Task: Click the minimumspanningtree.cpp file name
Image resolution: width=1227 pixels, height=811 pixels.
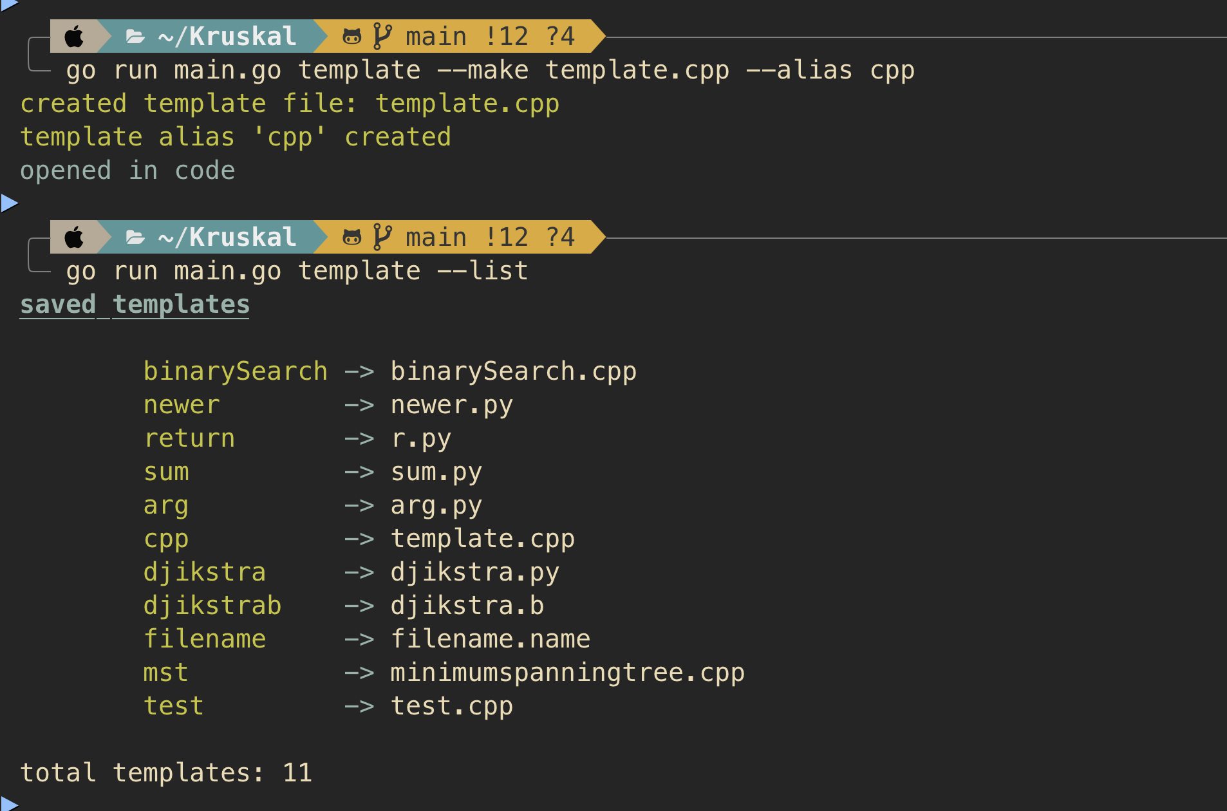Action: tap(567, 673)
